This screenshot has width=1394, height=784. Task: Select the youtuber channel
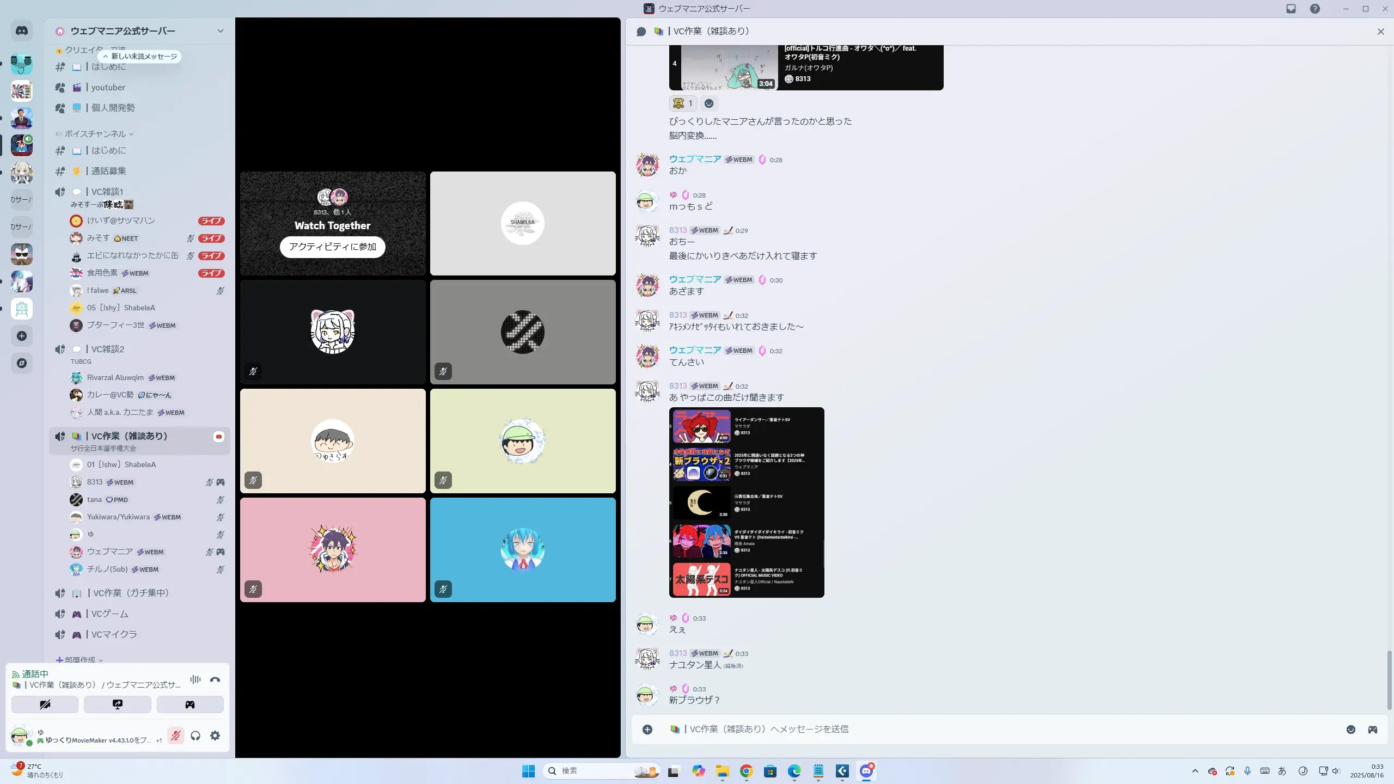pyautogui.click(x=108, y=88)
